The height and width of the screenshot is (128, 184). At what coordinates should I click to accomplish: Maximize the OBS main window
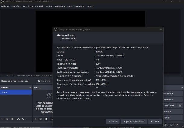point(172,2)
